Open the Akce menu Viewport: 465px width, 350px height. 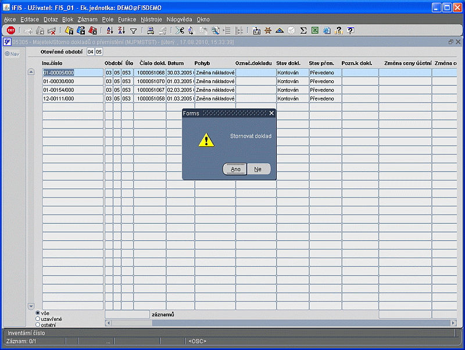pos(10,20)
